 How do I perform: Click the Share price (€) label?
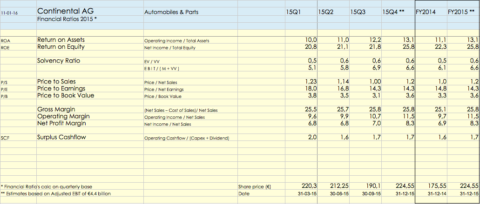[255, 186]
